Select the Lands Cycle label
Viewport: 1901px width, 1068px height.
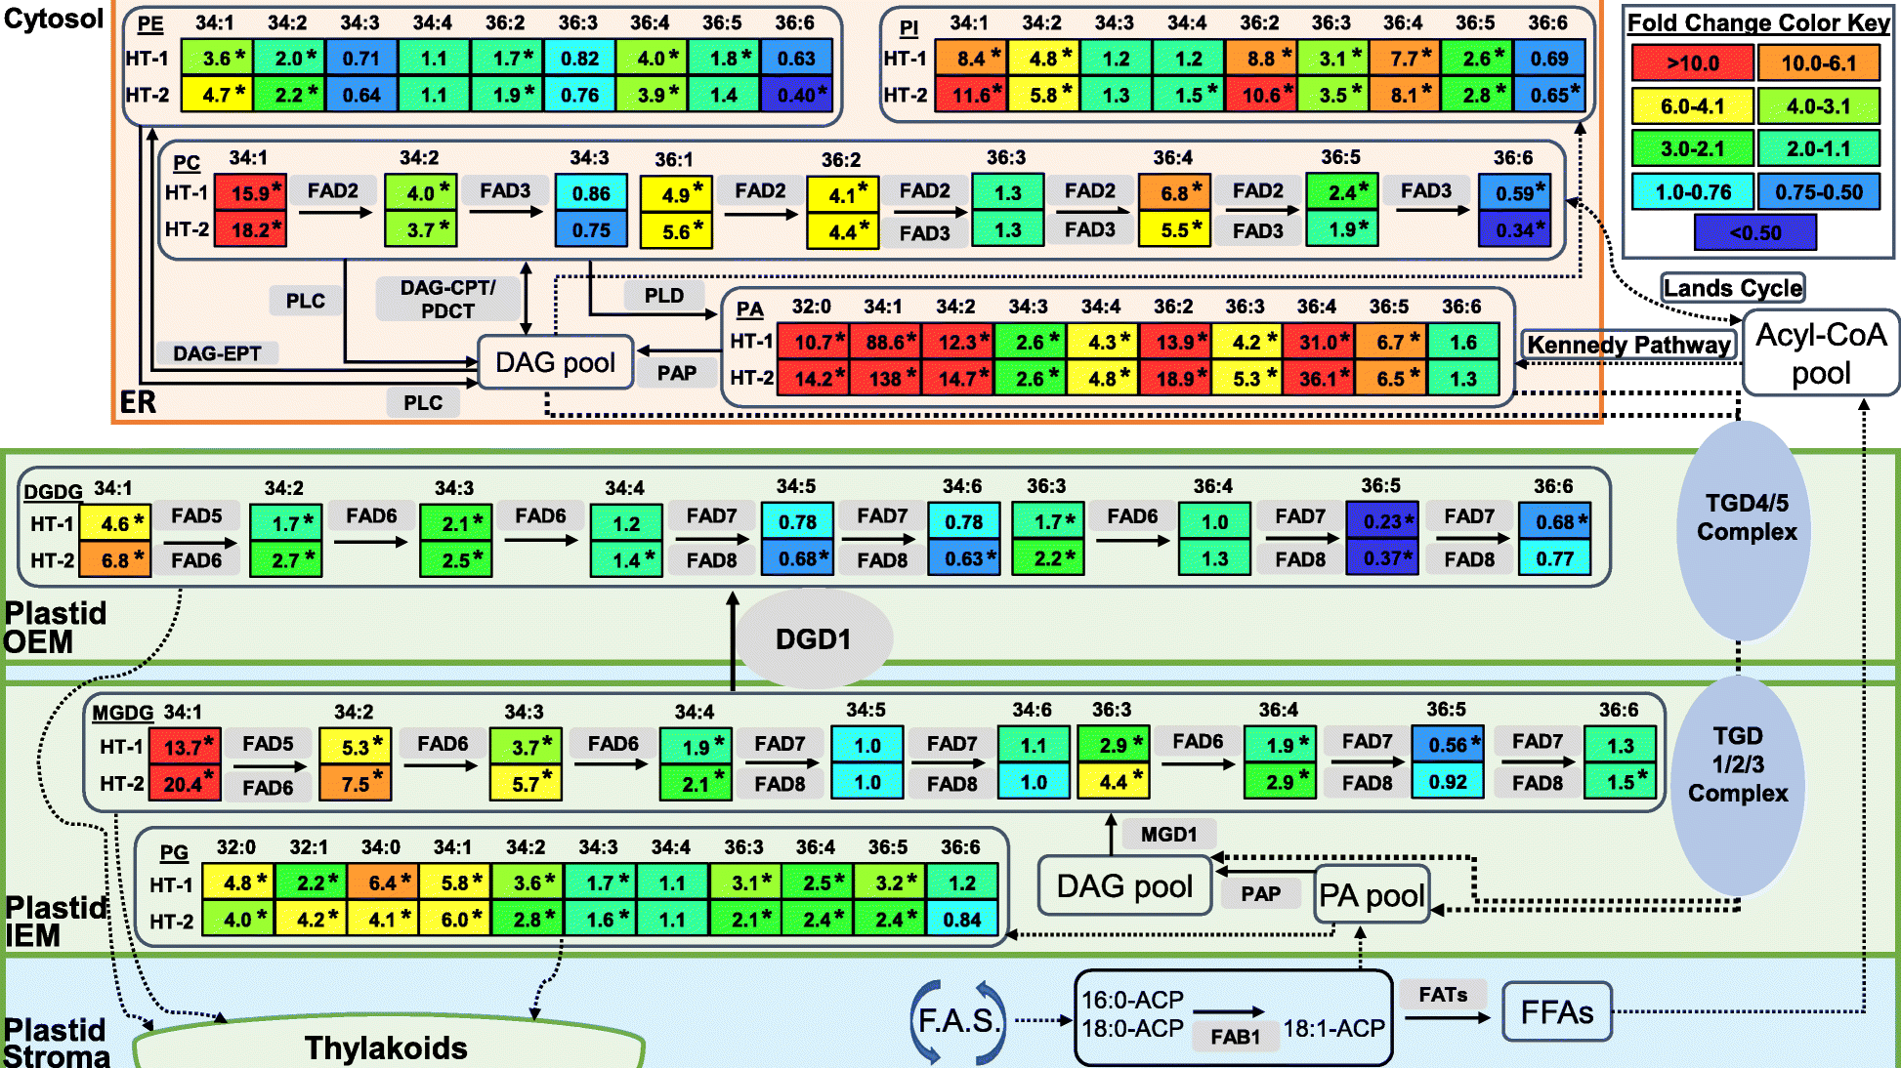(1733, 288)
